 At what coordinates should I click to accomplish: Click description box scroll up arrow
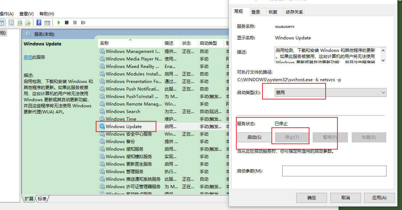coord(383,50)
